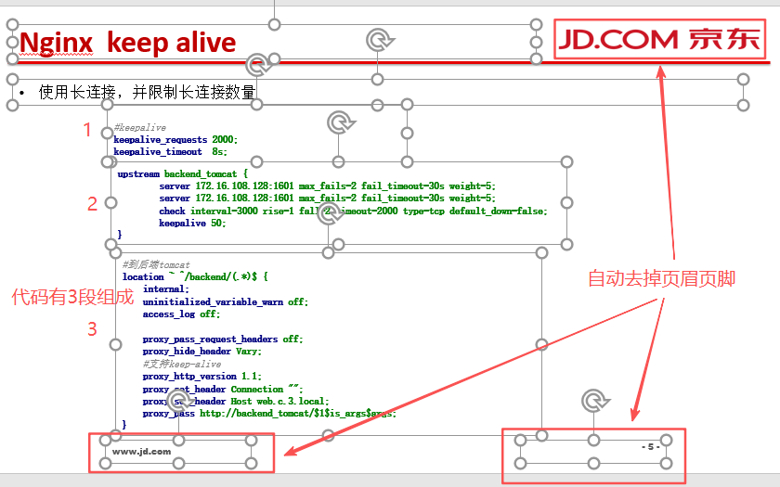Screen dimensions: 780x487
Task: Click the line "proxy_pass_request_headers off;"
Action: 223,339
